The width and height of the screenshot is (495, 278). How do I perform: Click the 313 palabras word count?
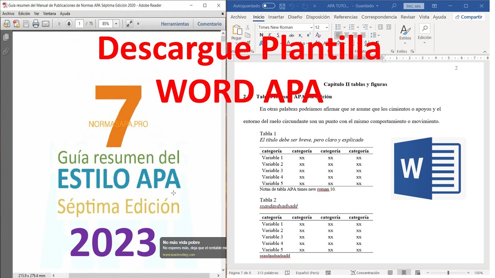coord(268,273)
